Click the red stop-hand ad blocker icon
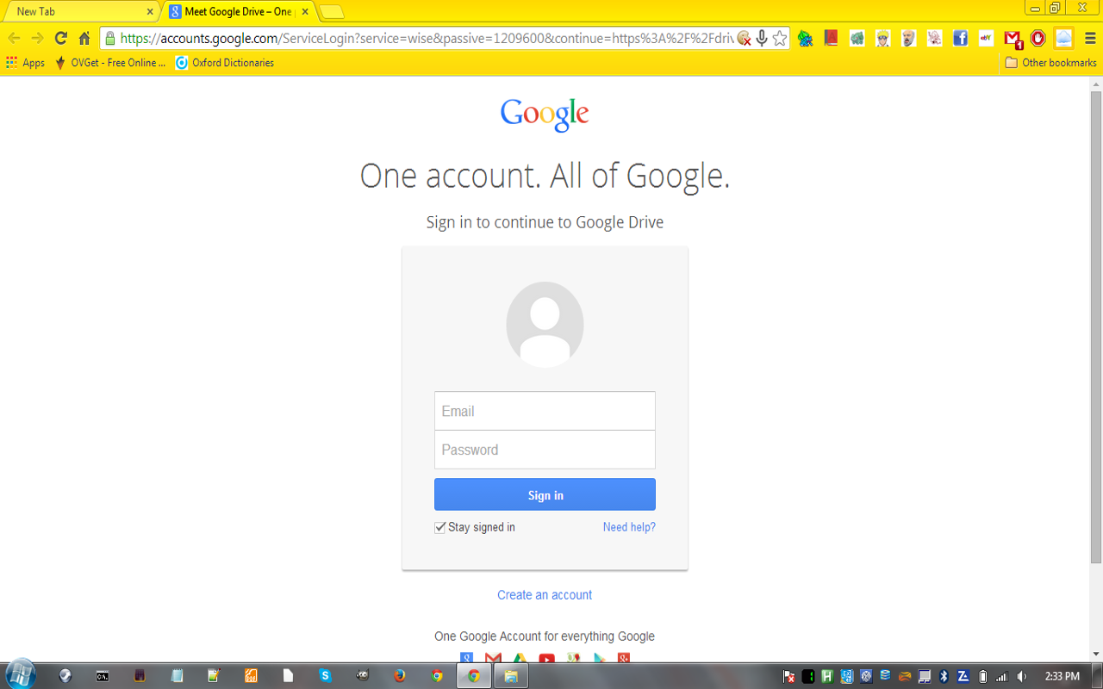1103x689 pixels. pos(1038,38)
